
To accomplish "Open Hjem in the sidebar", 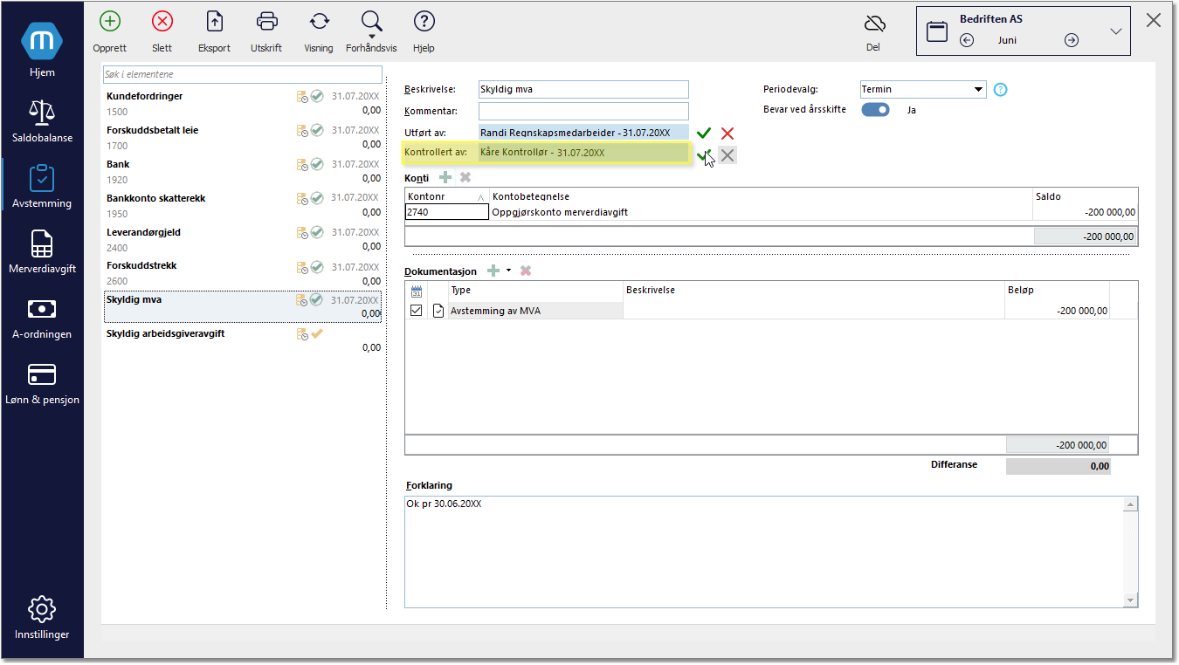I will pos(42,51).
